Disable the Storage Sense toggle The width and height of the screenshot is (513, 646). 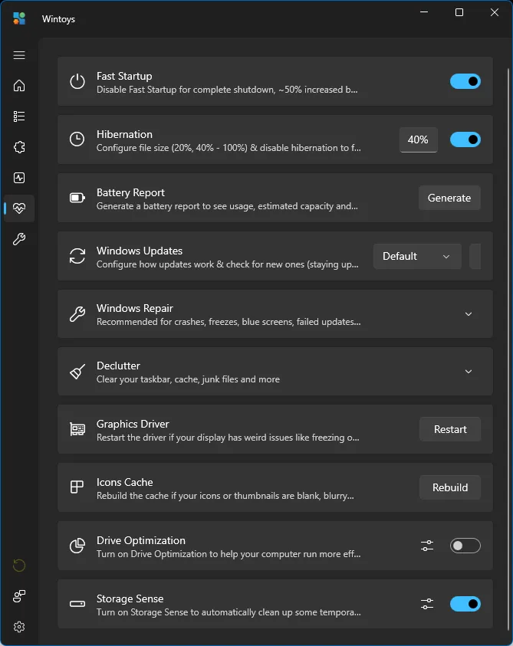tap(465, 604)
